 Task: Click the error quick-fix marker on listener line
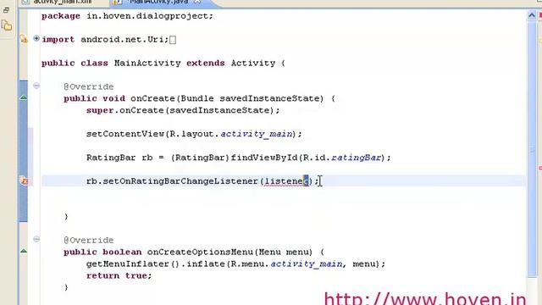(x=24, y=180)
